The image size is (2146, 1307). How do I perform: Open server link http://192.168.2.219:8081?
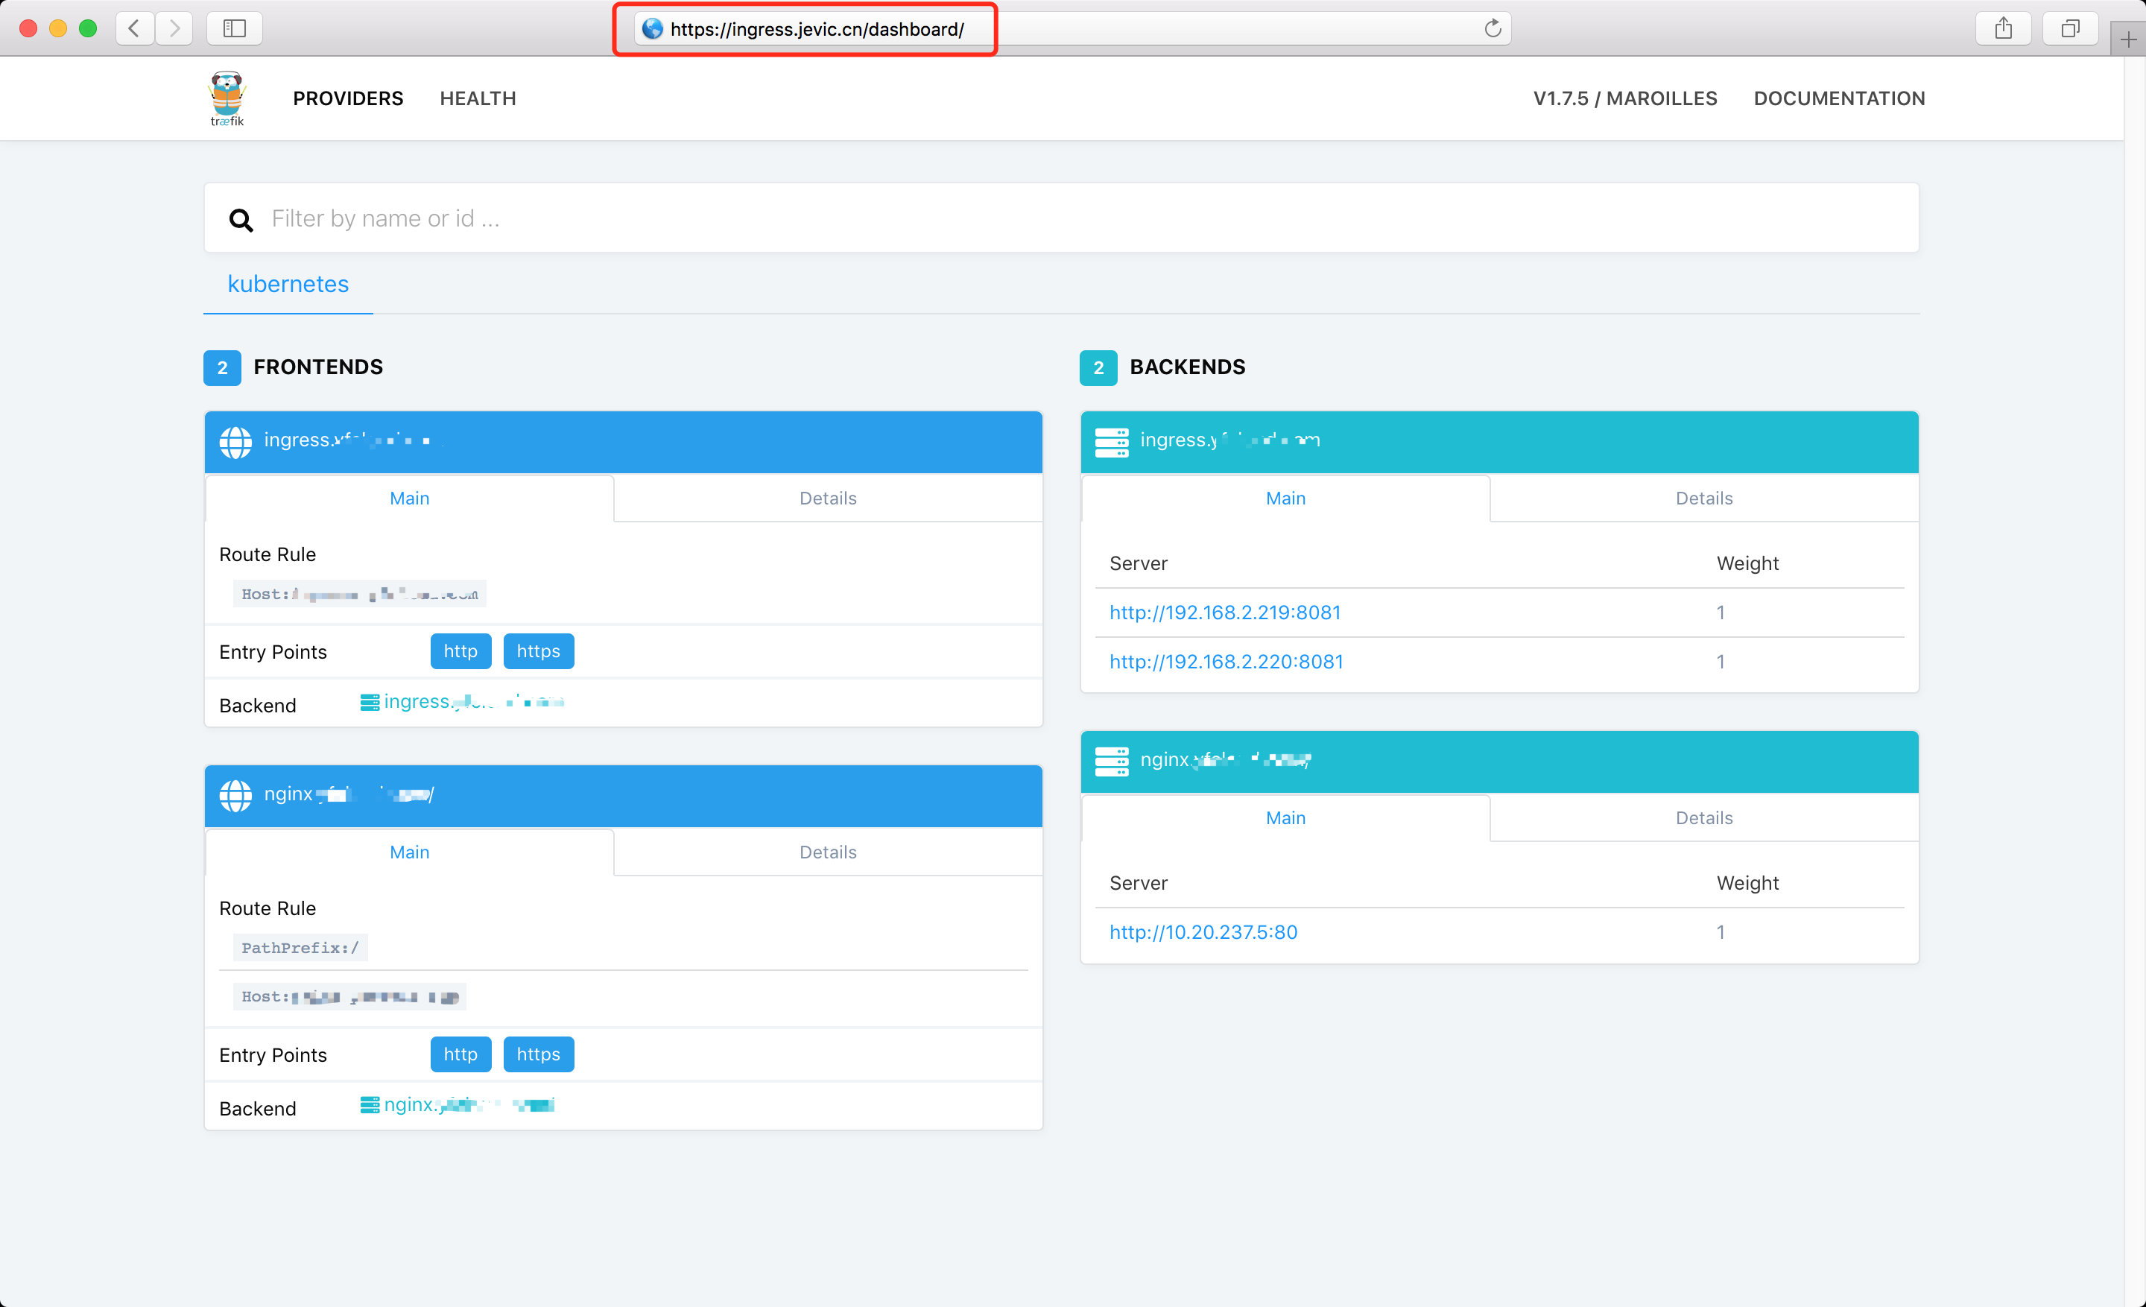click(1224, 612)
